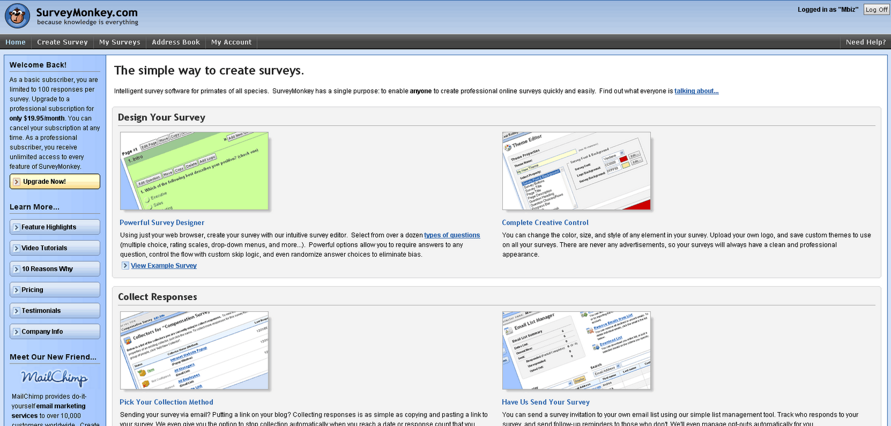
Task: Click Upgrade Now! button
Action: click(x=55, y=182)
